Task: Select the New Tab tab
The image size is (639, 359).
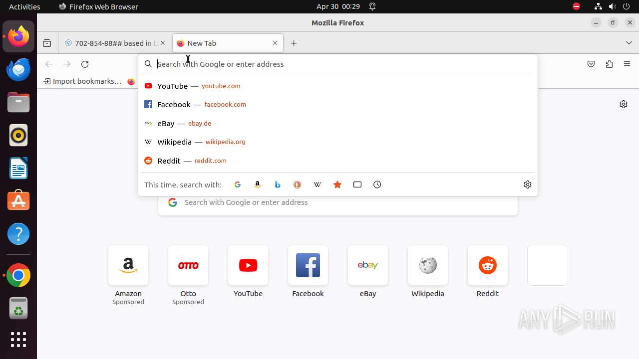Action: (x=228, y=43)
